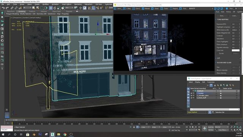Image resolution: width=243 pixels, height=137 pixels.
Task: Collapse the TONE MAPPING section
Action: pyautogui.click(x=216, y=19)
